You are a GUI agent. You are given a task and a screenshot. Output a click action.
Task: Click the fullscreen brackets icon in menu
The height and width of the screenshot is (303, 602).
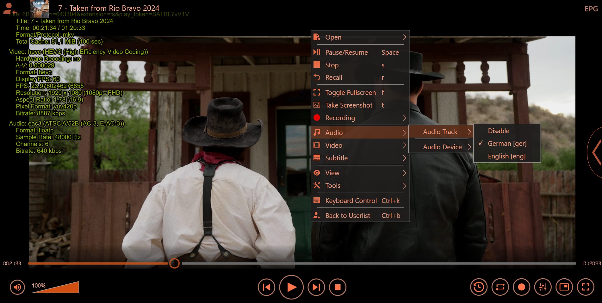pos(317,92)
